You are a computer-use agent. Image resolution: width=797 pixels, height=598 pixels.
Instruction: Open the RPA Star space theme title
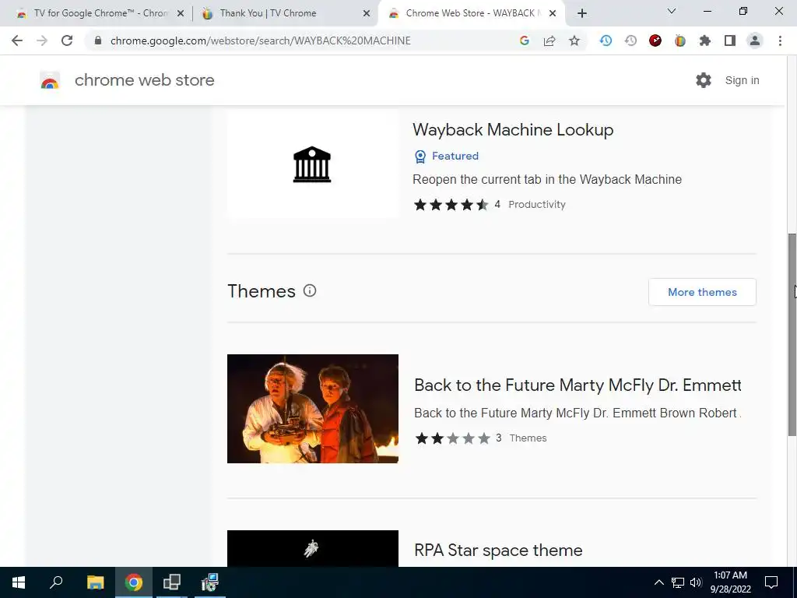(498, 551)
